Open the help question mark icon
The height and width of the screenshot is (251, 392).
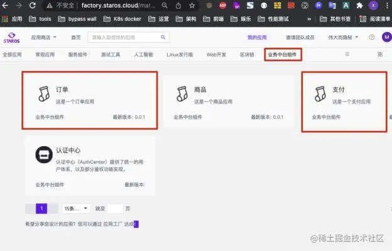click(x=372, y=37)
